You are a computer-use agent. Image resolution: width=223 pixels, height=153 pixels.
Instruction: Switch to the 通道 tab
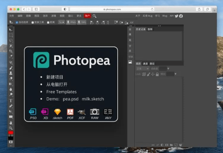pyautogui.click(x=145, y=63)
